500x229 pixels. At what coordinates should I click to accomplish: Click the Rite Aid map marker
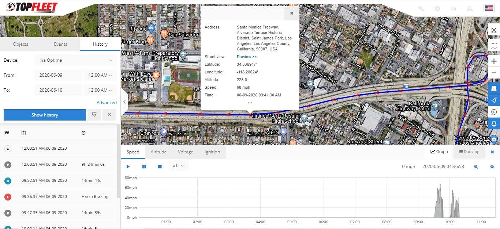[152, 27]
